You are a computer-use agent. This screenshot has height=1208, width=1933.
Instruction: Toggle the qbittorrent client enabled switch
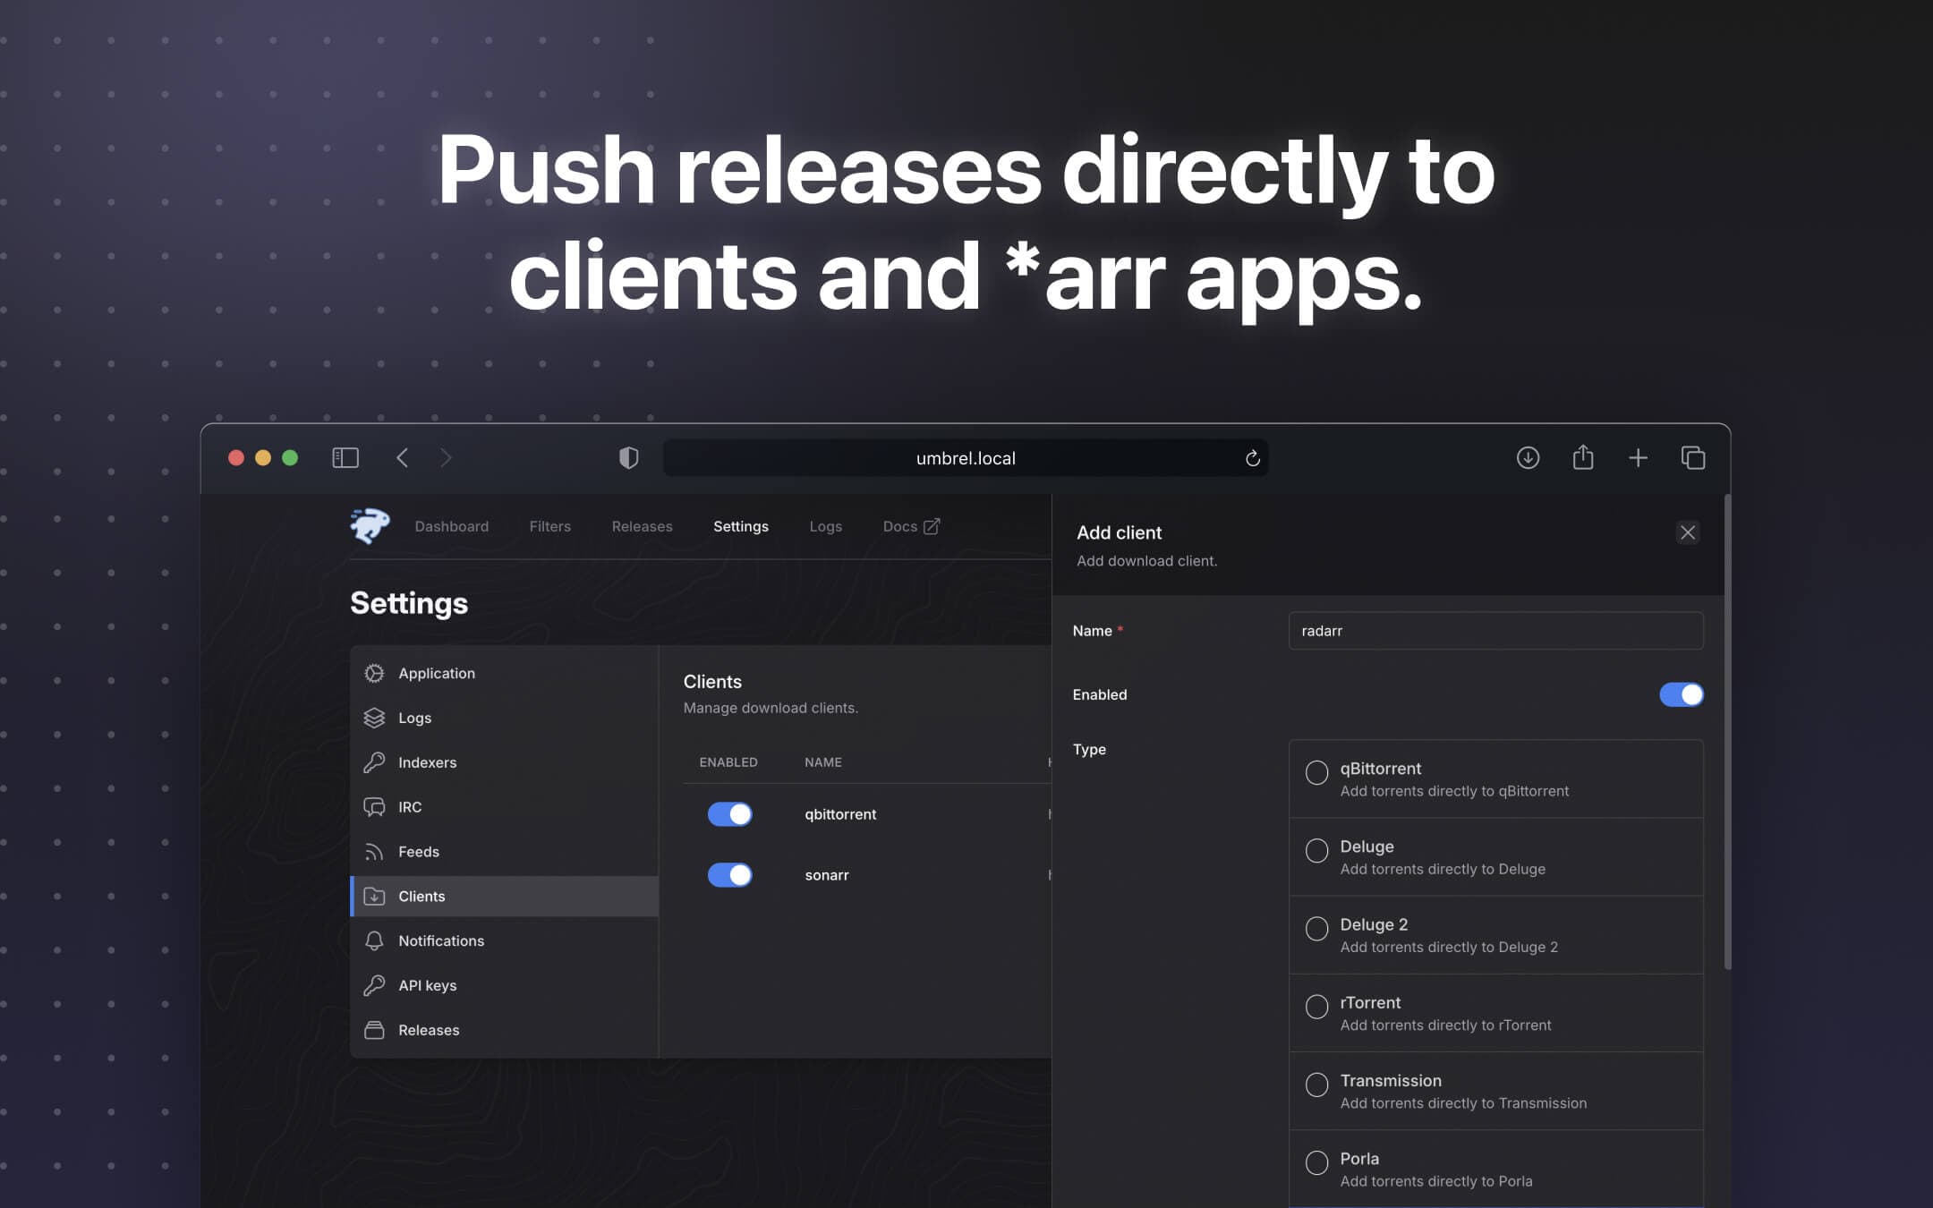pyautogui.click(x=728, y=814)
